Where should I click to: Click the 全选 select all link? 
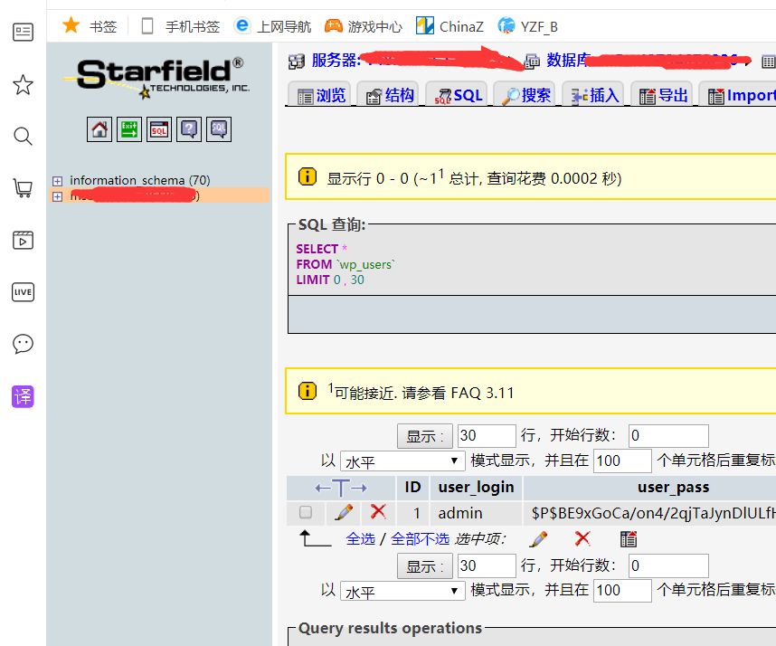tap(360, 538)
